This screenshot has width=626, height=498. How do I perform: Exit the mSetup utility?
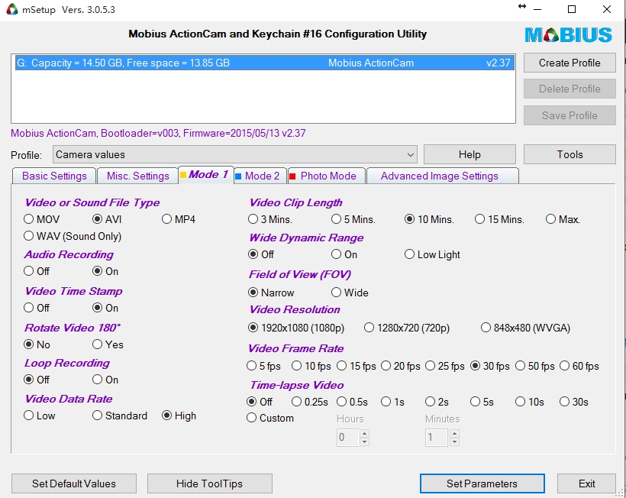click(x=586, y=483)
